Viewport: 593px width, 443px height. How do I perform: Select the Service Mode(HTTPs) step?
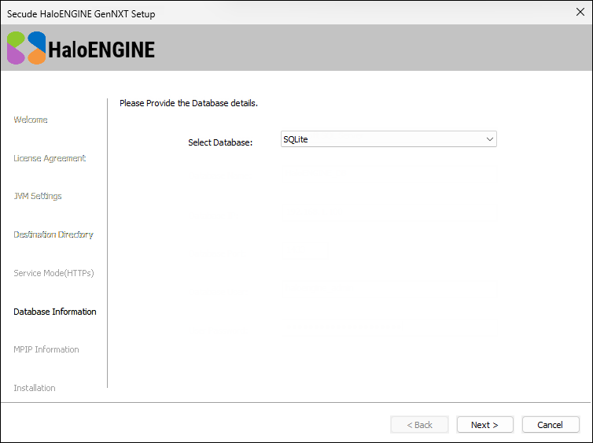click(x=53, y=273)
